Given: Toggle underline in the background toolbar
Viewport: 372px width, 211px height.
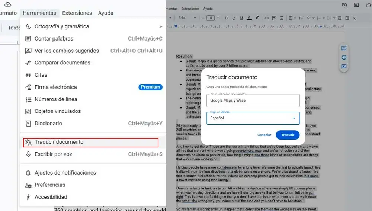Looking at the screenshot, I should tap(241, 18).
